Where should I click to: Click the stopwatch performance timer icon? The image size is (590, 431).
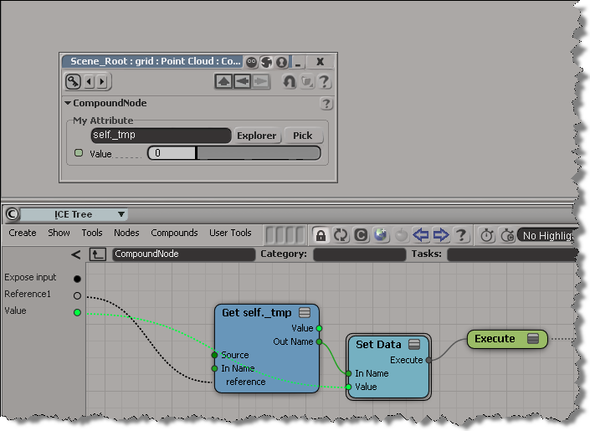tap(486, 235)
